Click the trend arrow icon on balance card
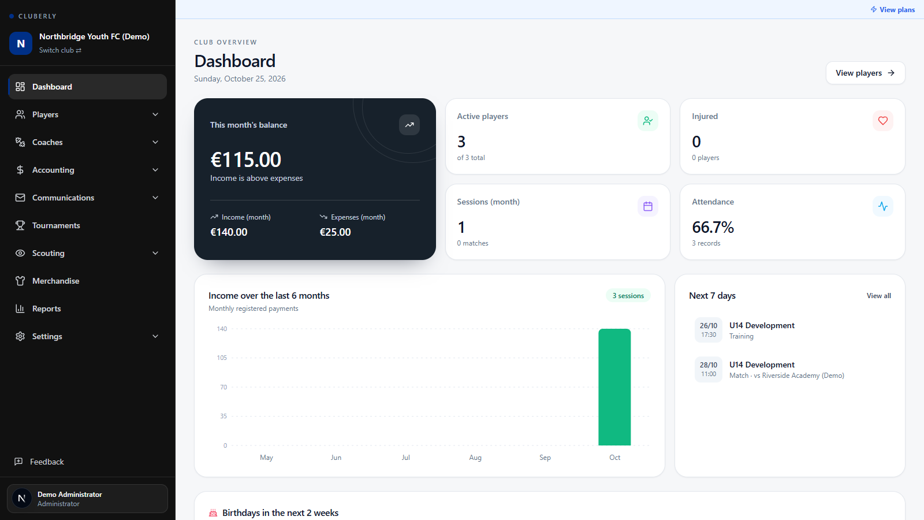This screenshot has width=924, height=520. (409, 125)
